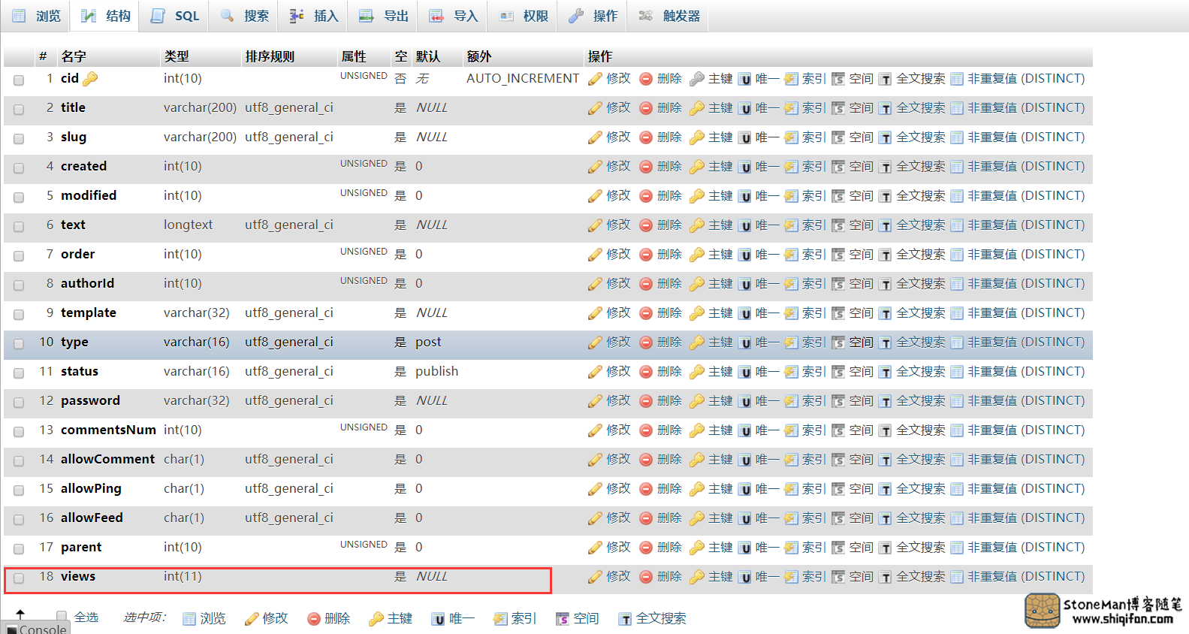Click 修改 link for the views column
This screenshot has width=1189, height=634.
click(x=618, y=576)
